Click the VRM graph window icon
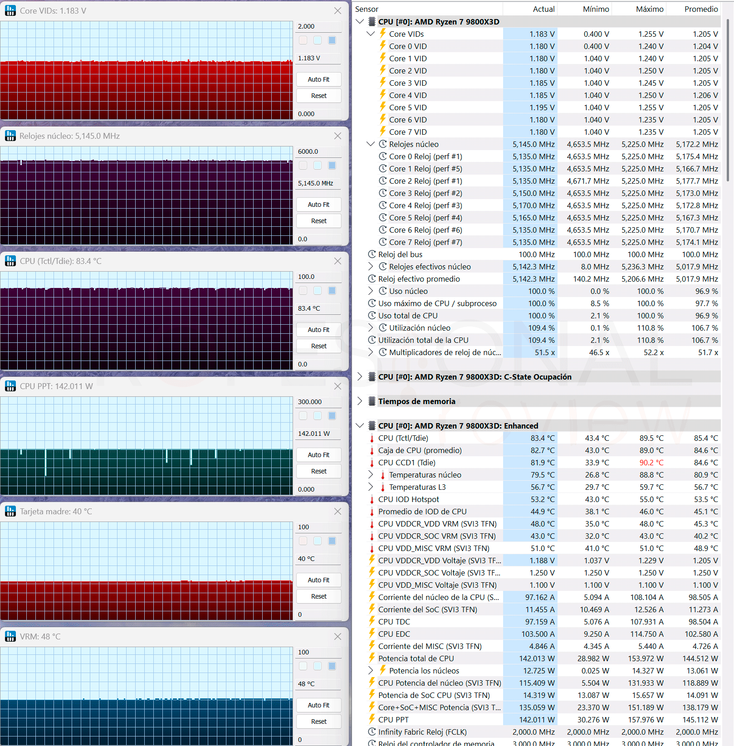This screenshot has height=746, width=734. [x=10, y=636]
